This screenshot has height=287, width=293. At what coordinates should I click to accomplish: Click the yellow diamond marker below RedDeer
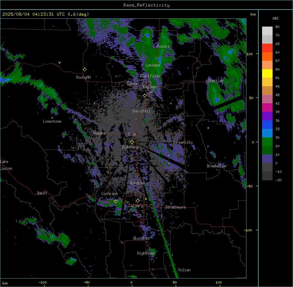coord(145,96)
